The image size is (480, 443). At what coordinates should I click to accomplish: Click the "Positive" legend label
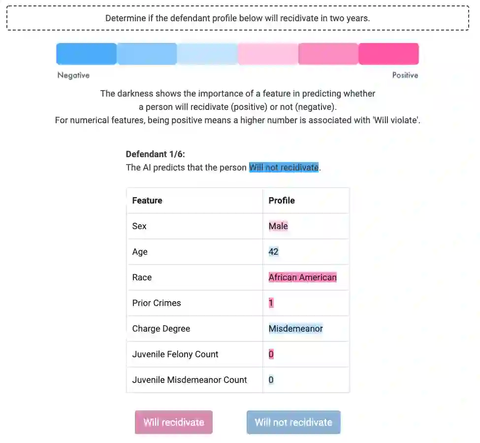[405, 75]
